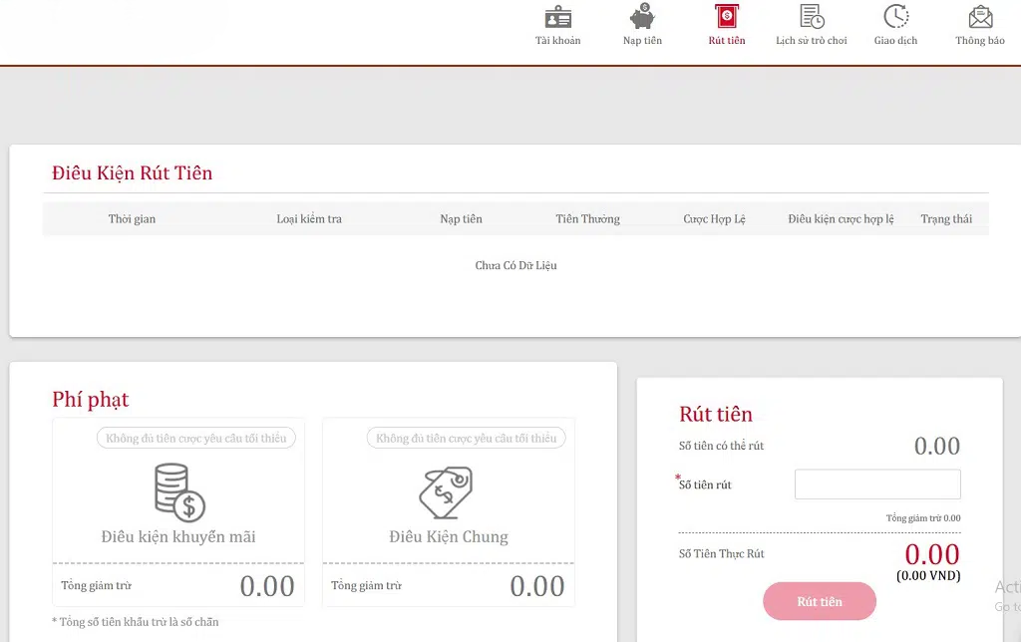This screenshot has height=642, width=1021.
Task: Click the Nạp tiền table column header
Action: pyautogui.click(x=461, y=219)
